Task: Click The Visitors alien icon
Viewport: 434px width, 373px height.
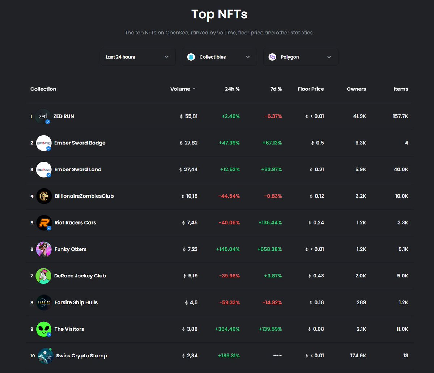Action: click(43, 329)
